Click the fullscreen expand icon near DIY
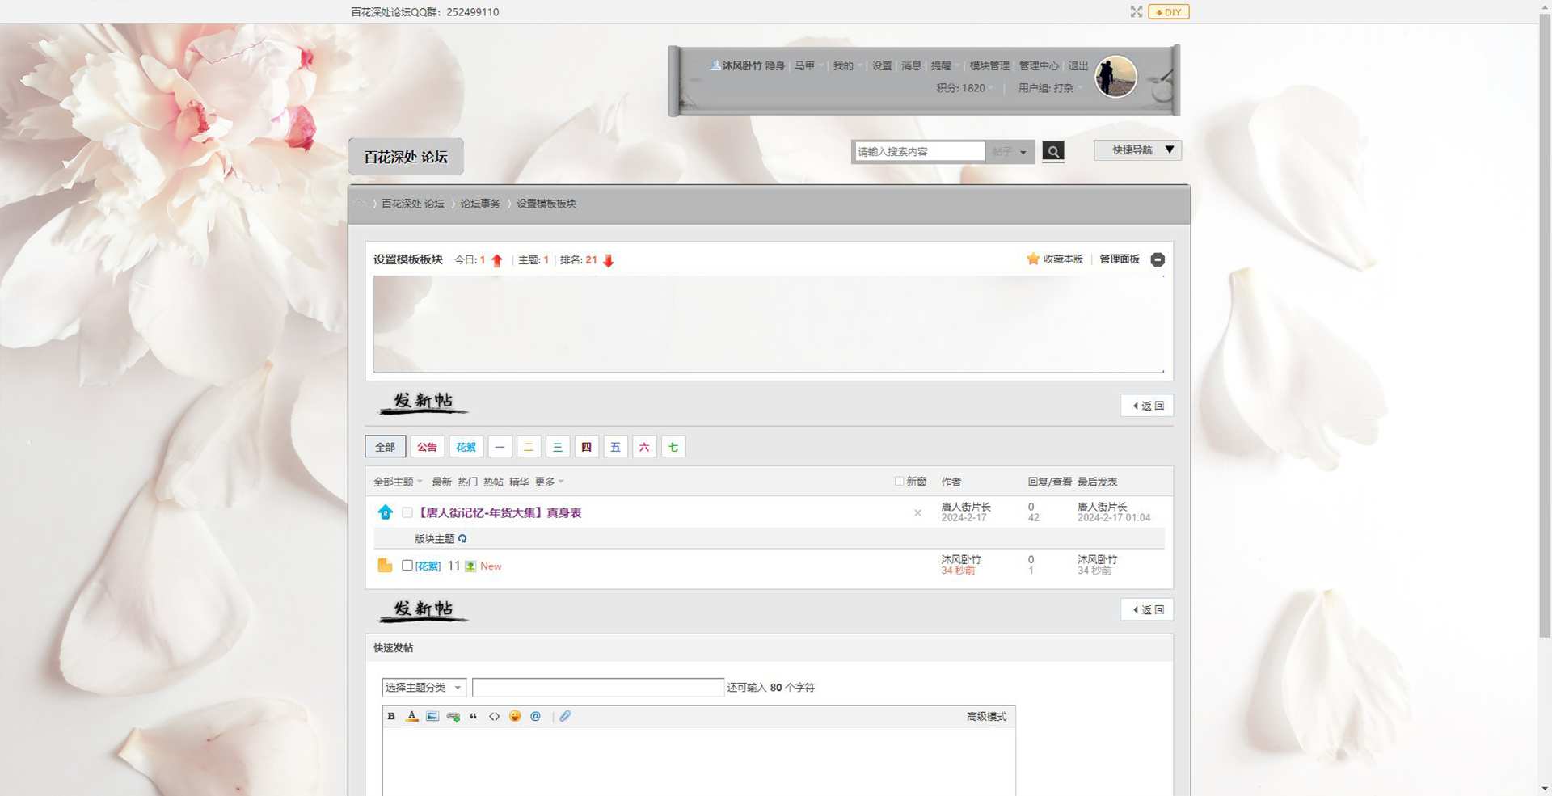This screenshot has width=1552, height=796. 1136,11
